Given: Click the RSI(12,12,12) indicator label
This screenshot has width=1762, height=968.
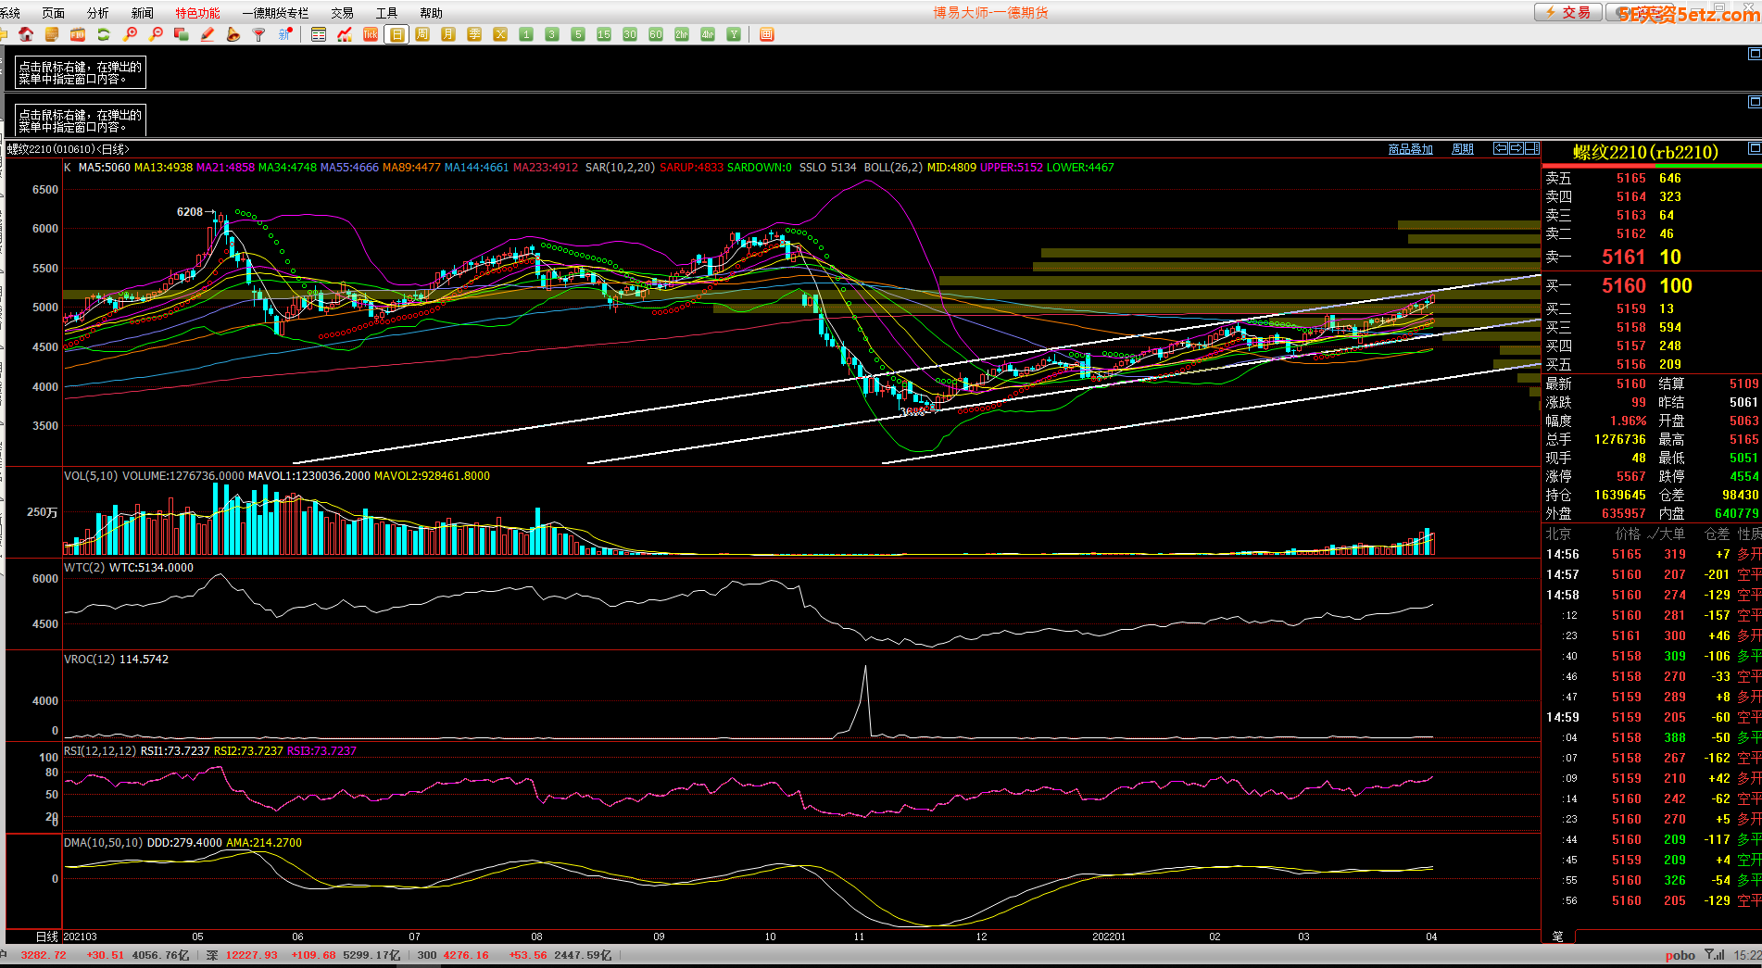Looking at the screenshot, I should tap(99, 751).
